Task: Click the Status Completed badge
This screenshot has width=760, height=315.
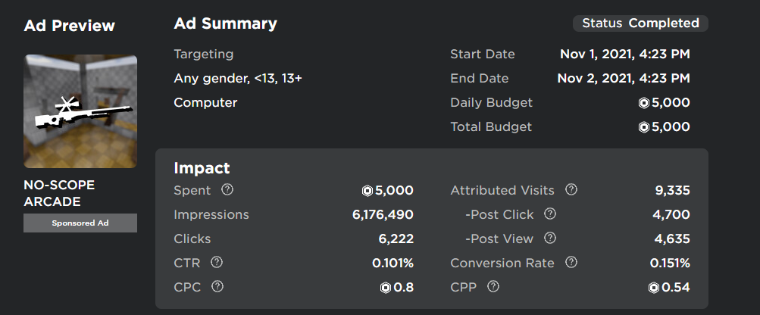Action: 640,23
